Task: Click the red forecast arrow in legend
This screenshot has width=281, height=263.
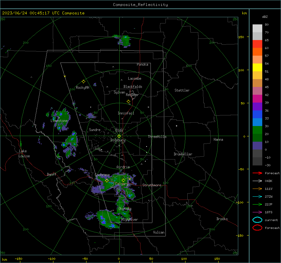Action: tap(257, 173)
